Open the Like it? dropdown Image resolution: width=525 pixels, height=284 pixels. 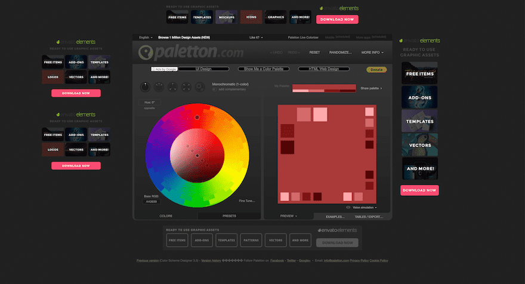pyautogui.click(x=256, y=38)
